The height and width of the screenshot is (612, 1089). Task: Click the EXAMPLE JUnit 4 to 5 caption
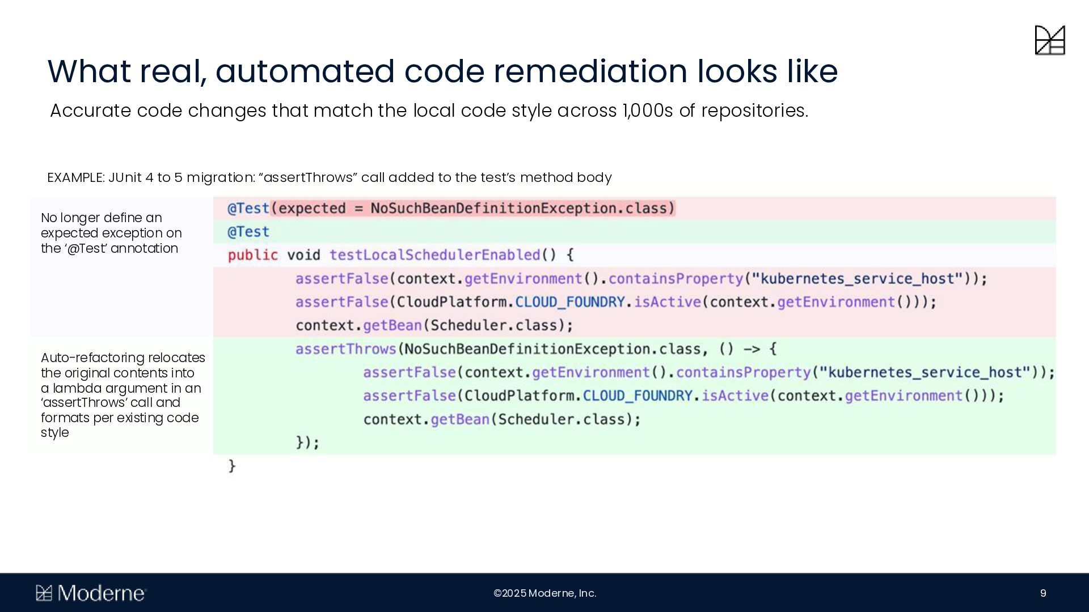(x=329, y=177)
